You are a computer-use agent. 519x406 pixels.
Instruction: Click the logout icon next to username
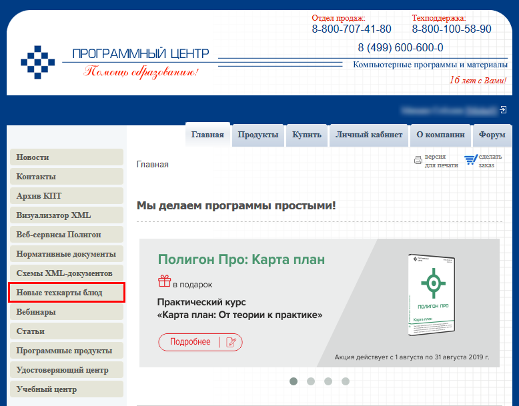click(x=503, y=109)
